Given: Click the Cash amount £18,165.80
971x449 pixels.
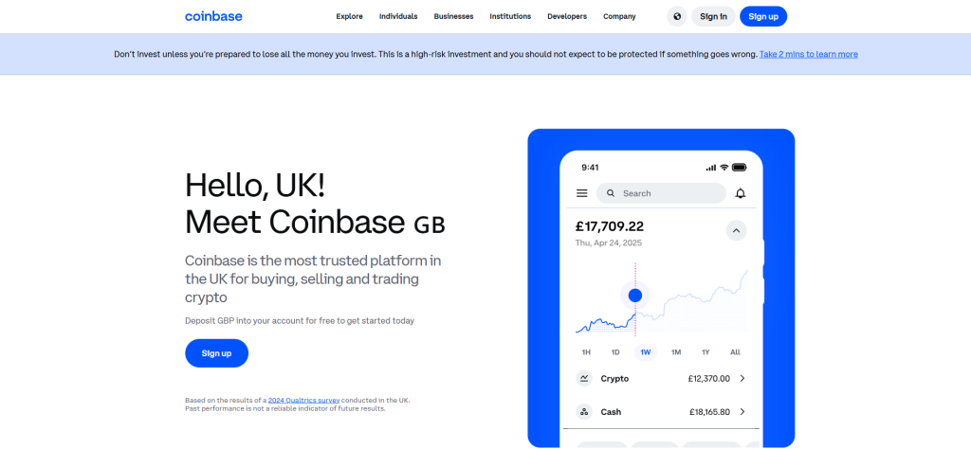Looking at the screenshot, I should click(x=709, y=412).
